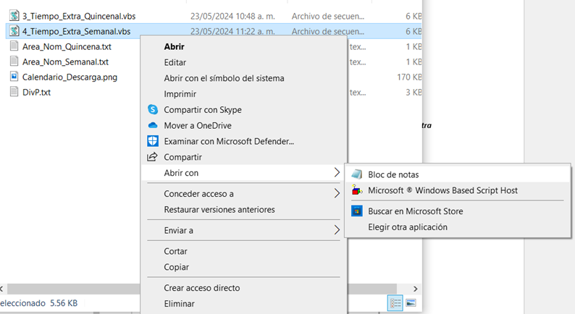Click the Skype icon in context menu
575x314 pixels.
[153, 110]
